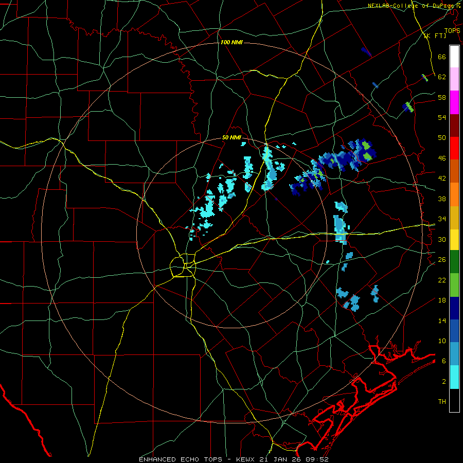Click the bright red 46-50 kft swatch
This screenshot has height=463, width=463.
454,148
